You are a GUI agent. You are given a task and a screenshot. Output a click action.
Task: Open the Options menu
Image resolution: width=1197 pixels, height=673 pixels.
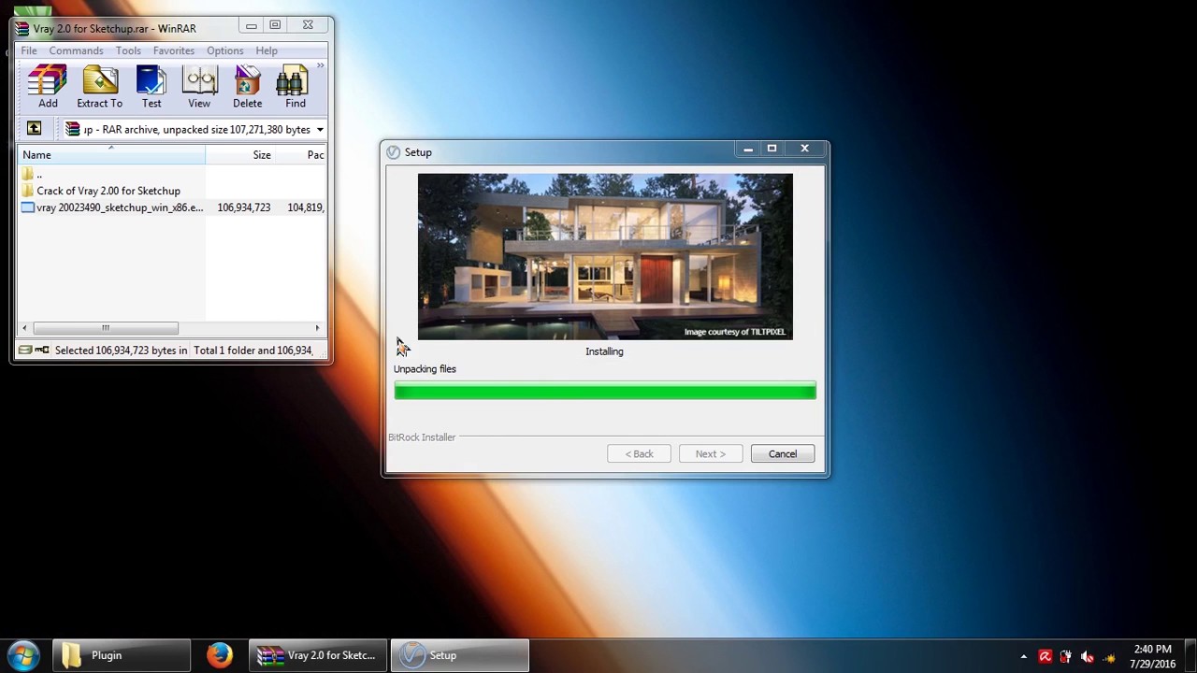pyautogui.click(x=225, y=50)
